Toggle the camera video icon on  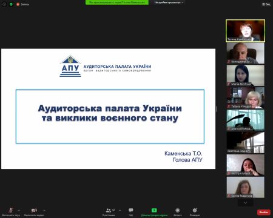(34, 210)
